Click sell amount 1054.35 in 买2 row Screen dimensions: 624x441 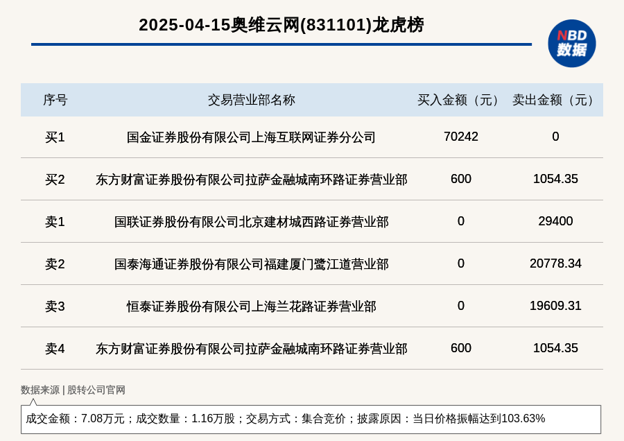555,179
